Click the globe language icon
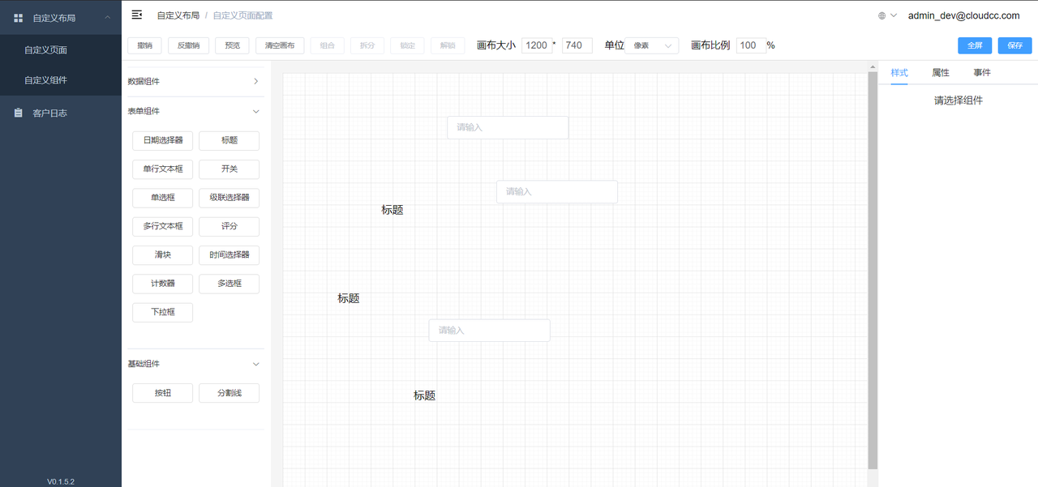The image size is (1038, 487). pos(881,15)
